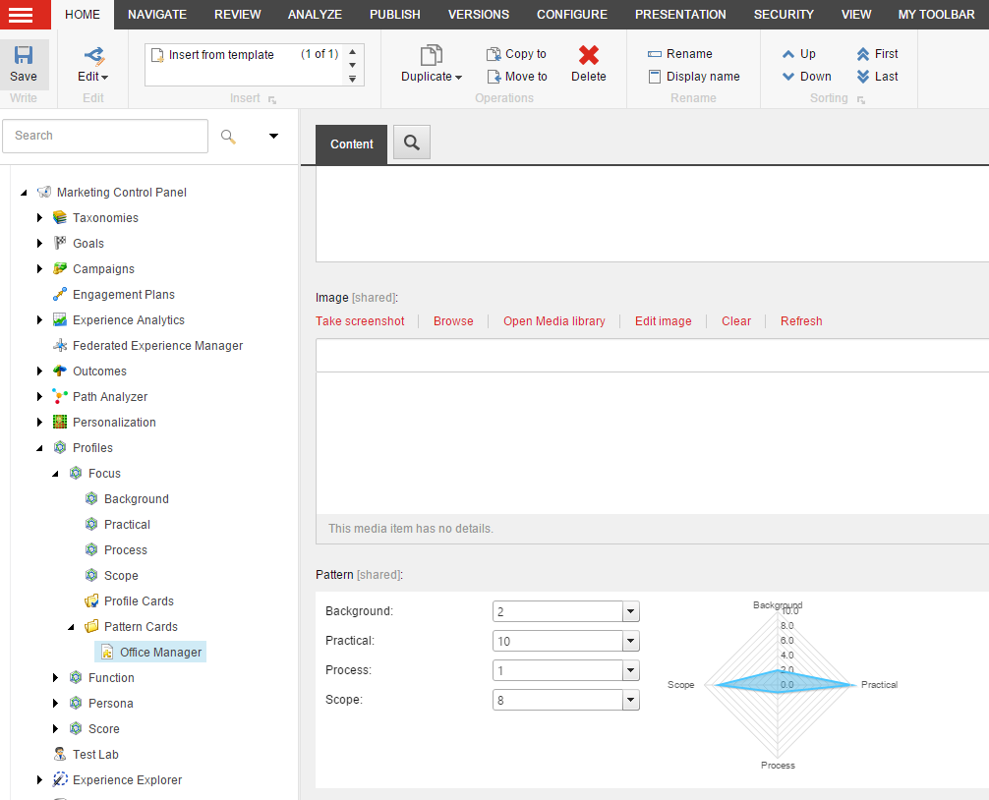Click the Duplicate pages icon
The width and height of the screenshot is (989, 800).
pos(432,55)
